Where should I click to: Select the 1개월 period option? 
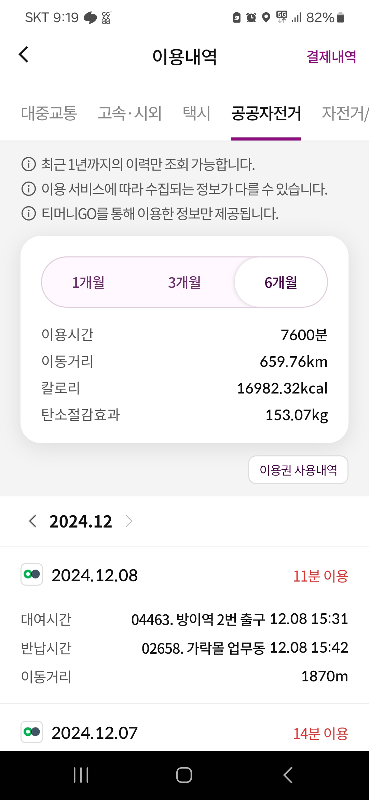(x=88, y=282)
